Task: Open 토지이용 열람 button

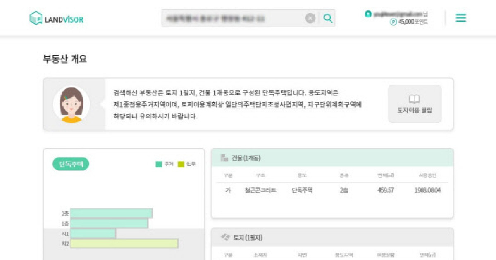Action: [415, 104]
